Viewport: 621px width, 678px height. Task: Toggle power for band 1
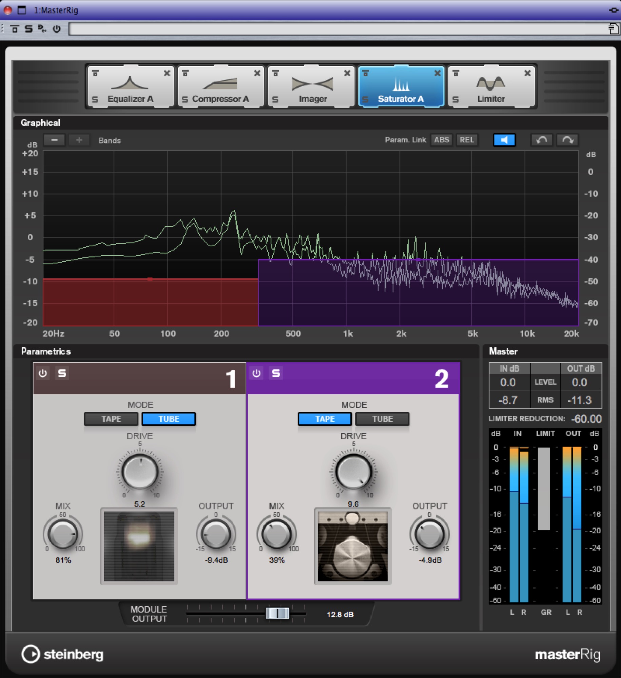tap(43, 373)
